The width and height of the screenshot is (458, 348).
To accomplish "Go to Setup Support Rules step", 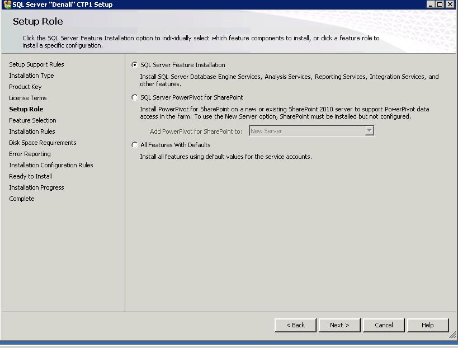I will [36, 64].
